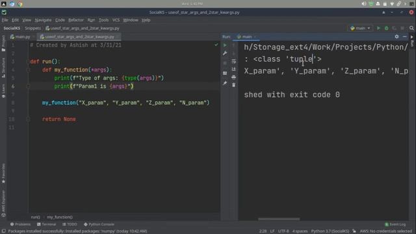Viewport: 416px width, 234px height.
Task: Open AWS Explorer tool window on left stripe
Action: coord(3,203)
